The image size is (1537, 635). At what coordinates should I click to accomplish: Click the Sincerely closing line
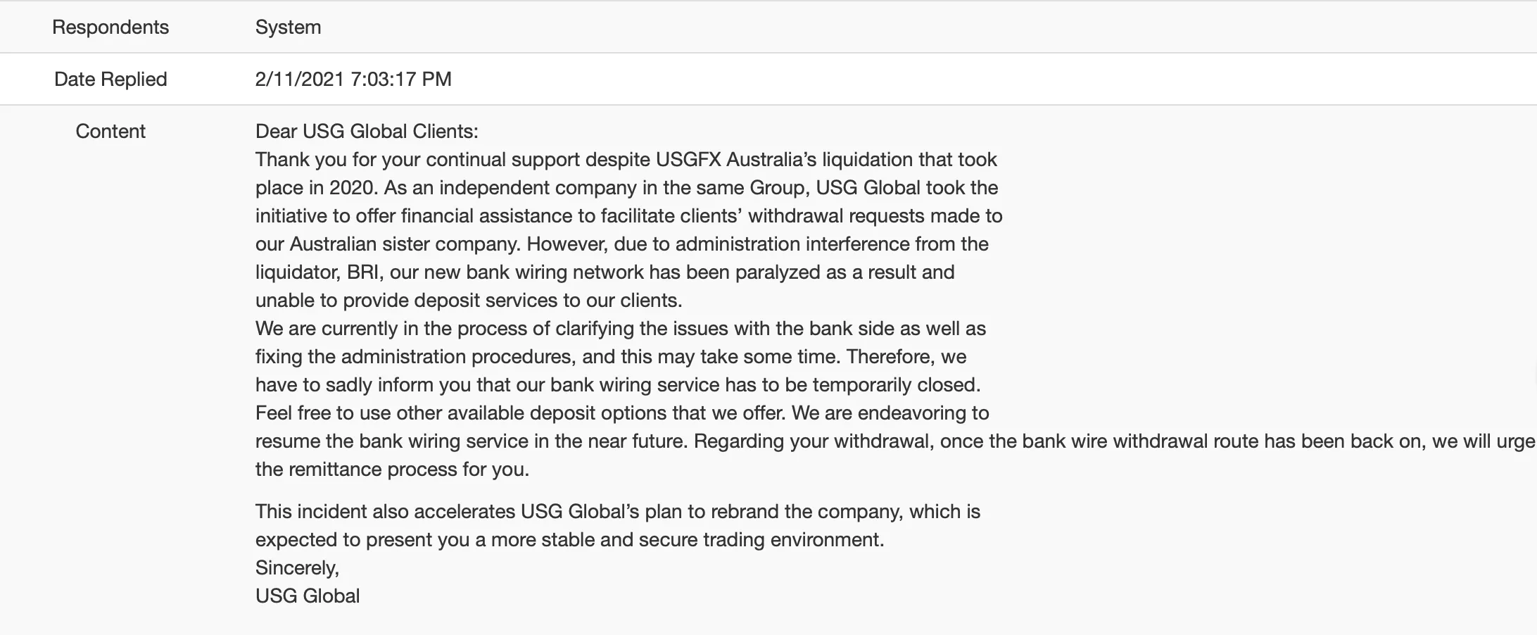click(297, 567)
